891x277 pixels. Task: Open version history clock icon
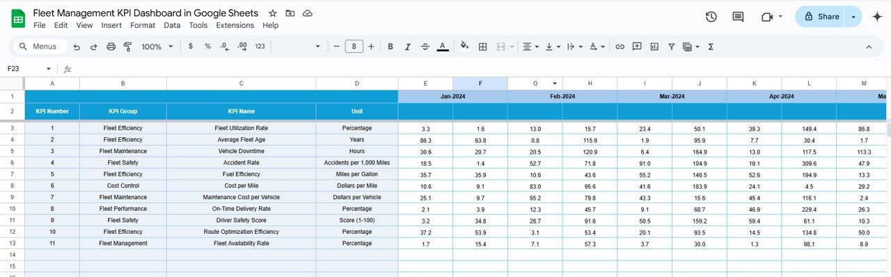(x=711, y=17)
